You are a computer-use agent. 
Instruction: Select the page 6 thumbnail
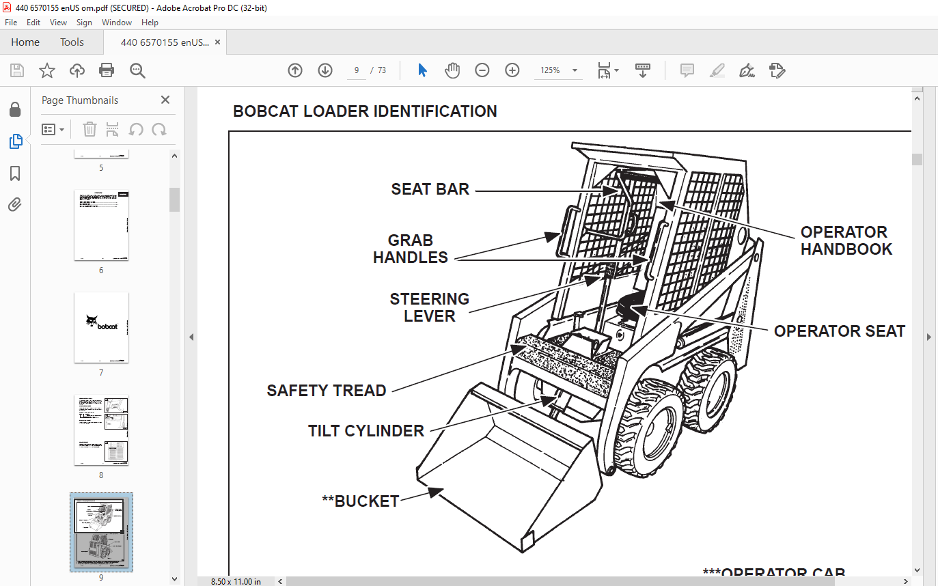click(x=101, y=225)
